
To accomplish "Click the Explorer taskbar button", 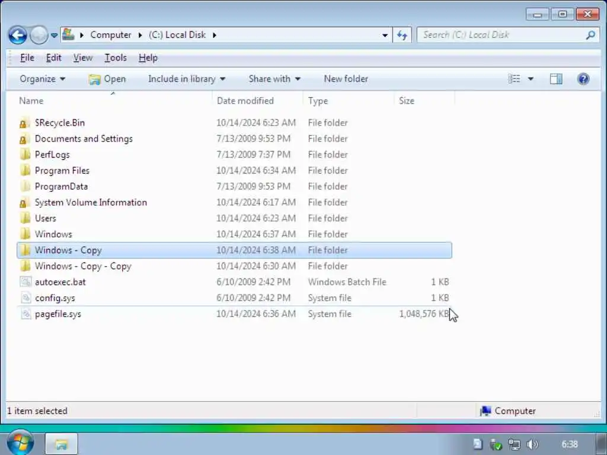I will (x=62, y=444).
